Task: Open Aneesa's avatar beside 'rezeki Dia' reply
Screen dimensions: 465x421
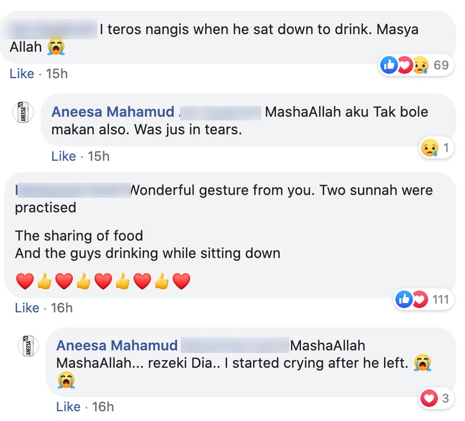Action: (27, 347)
